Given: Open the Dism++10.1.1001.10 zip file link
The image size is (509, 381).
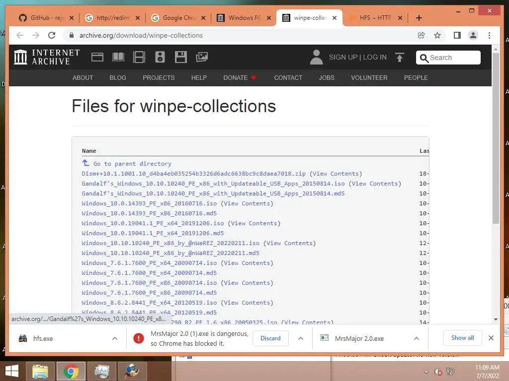Looking at the screenshot, I should point(193,174).
